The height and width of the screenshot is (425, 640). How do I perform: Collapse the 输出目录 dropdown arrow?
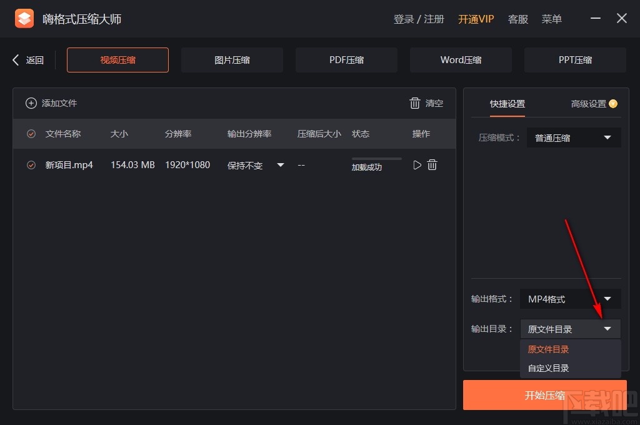pyautogui.click(x=607, y=328)
